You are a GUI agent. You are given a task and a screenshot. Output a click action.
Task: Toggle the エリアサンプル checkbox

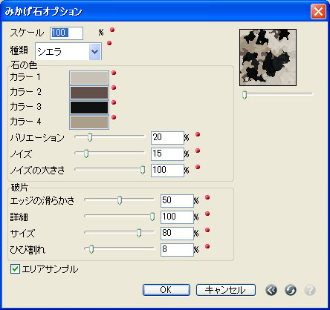(15, 268)
